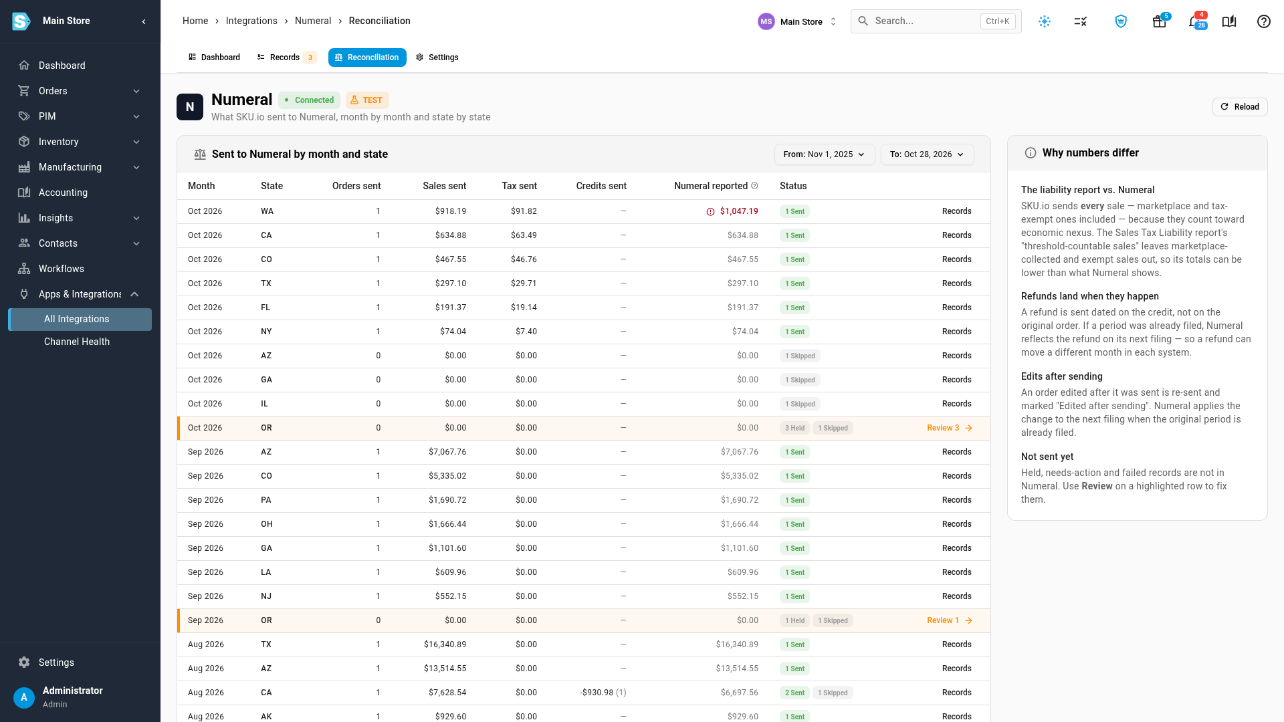Click the balance scale icon in table header

pyautogui.click(x=200, y=154)
